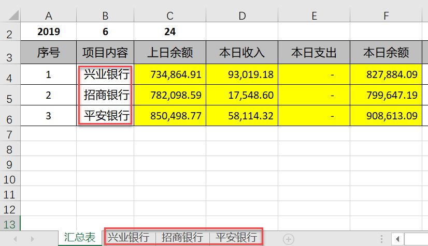This screenshot has width=428, height=246.
Task: Select 招商银行 cell in column B
Action: tap(105, 95)
